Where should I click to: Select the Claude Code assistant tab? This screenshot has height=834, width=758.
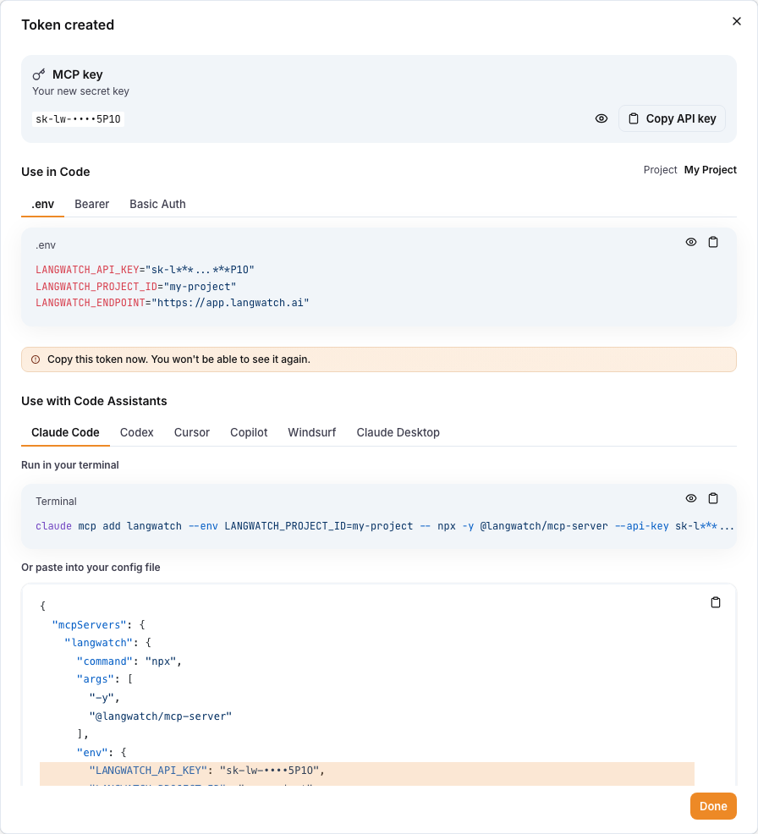65,432
